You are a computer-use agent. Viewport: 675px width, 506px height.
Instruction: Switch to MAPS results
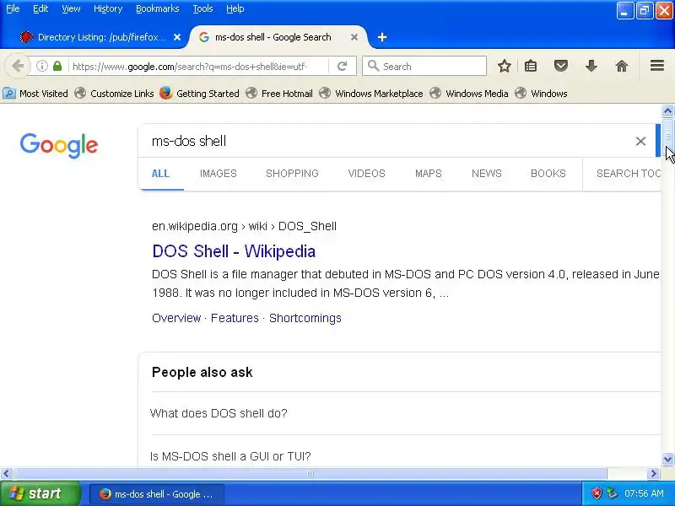coord(429,174)
